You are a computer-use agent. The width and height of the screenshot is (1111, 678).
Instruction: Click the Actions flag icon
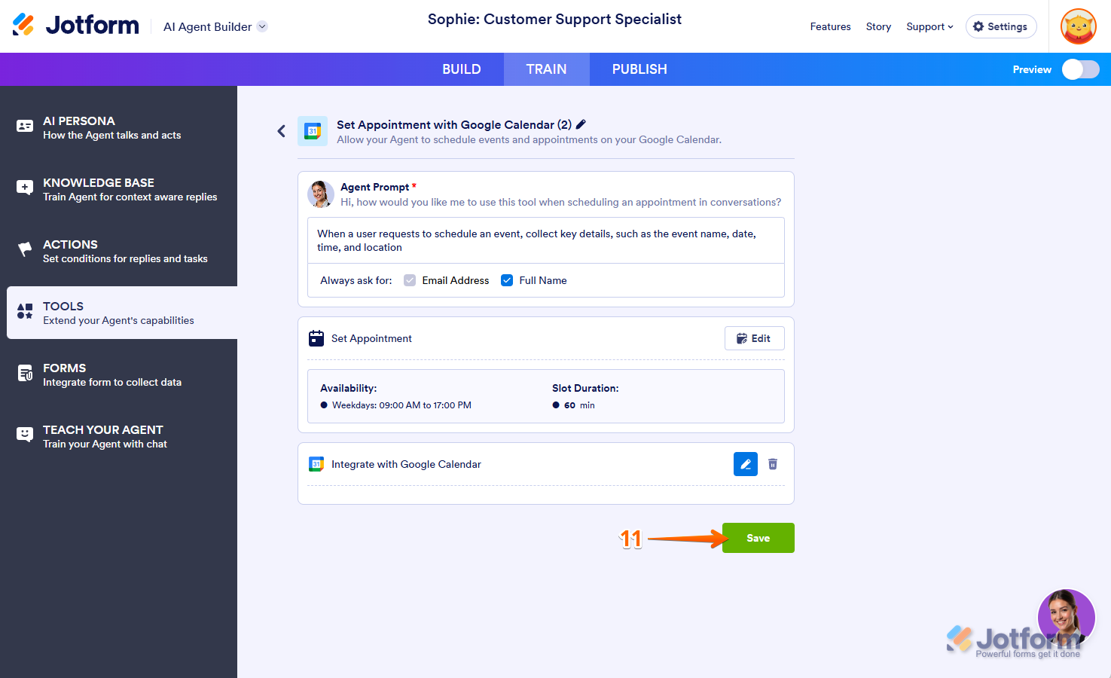click(25, 249)
